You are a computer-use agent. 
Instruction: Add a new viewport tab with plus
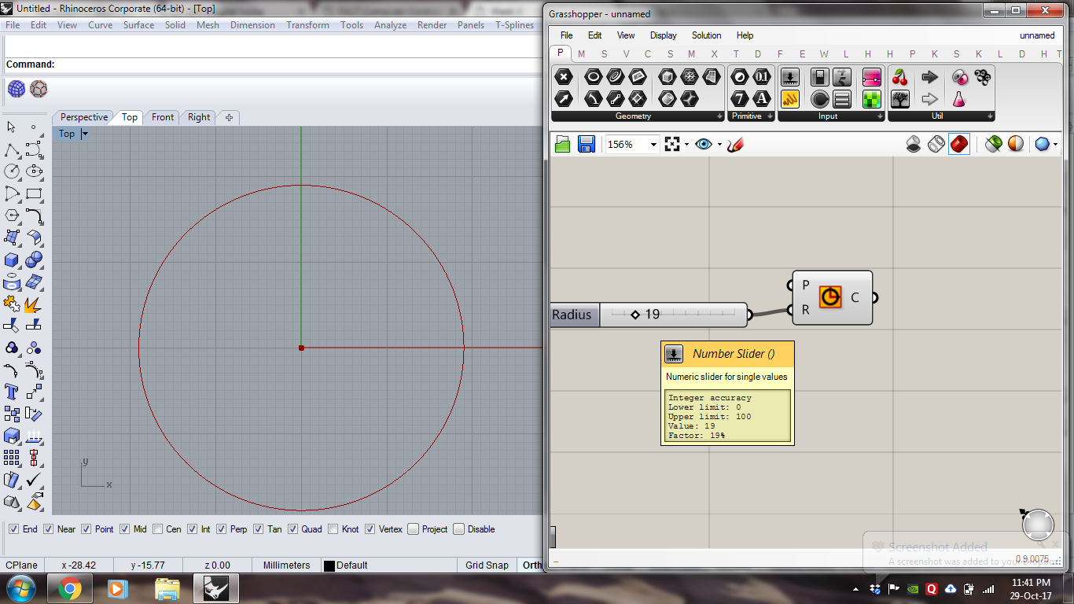coord(229,117)
